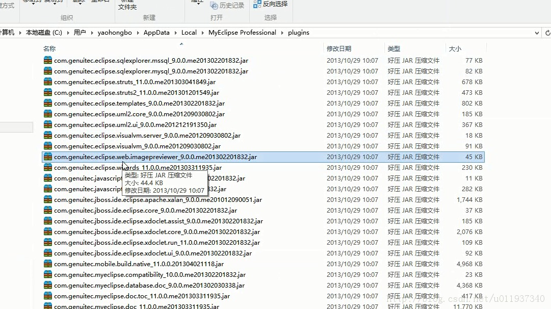Click the jar icon of jboss.ide.eclipse.core file

48,210
